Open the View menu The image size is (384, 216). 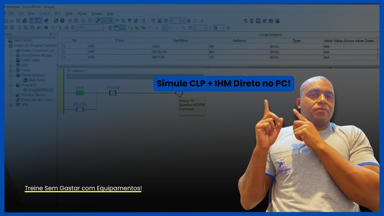click(x=31, y=13)
